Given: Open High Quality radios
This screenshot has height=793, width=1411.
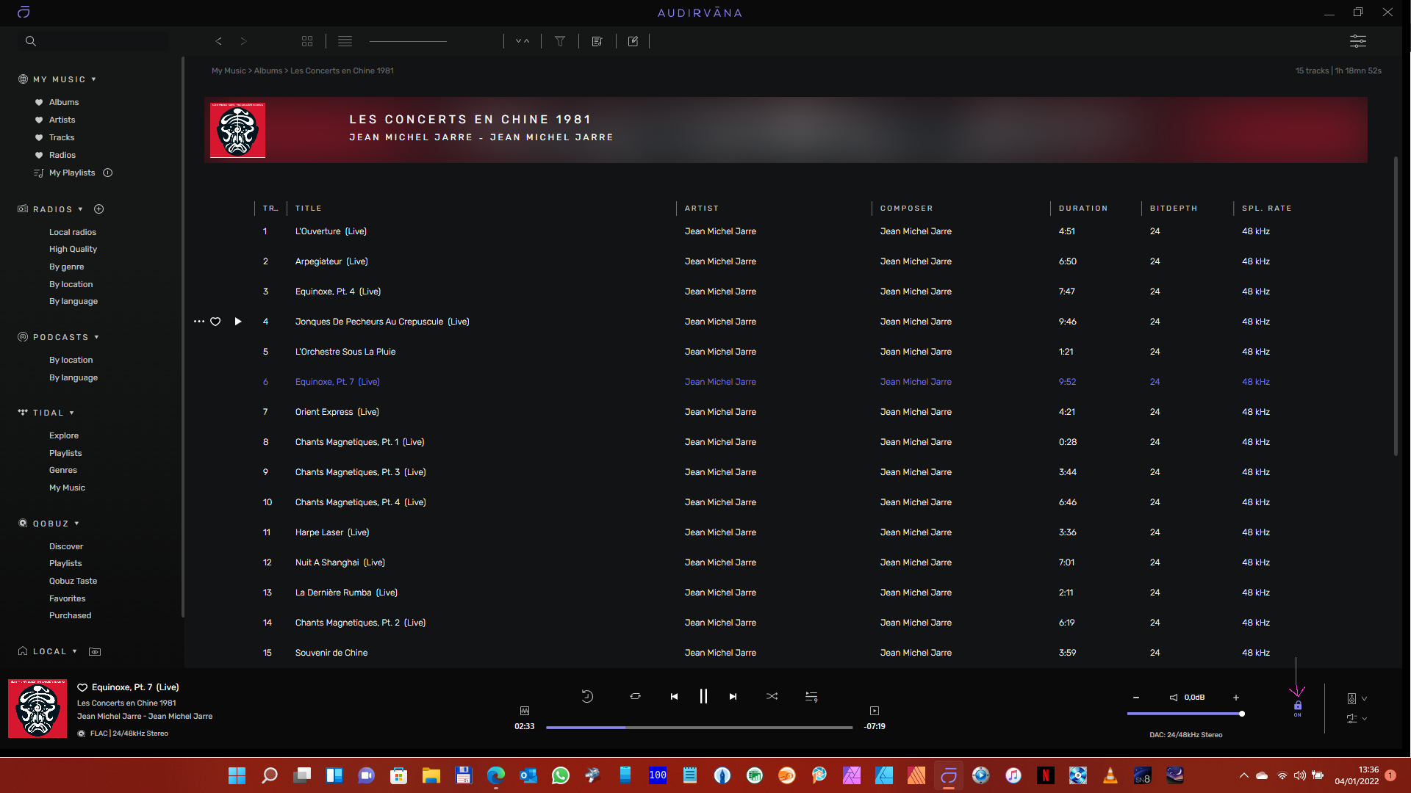Looking at the screenshot, I should [x=73, y=249].
